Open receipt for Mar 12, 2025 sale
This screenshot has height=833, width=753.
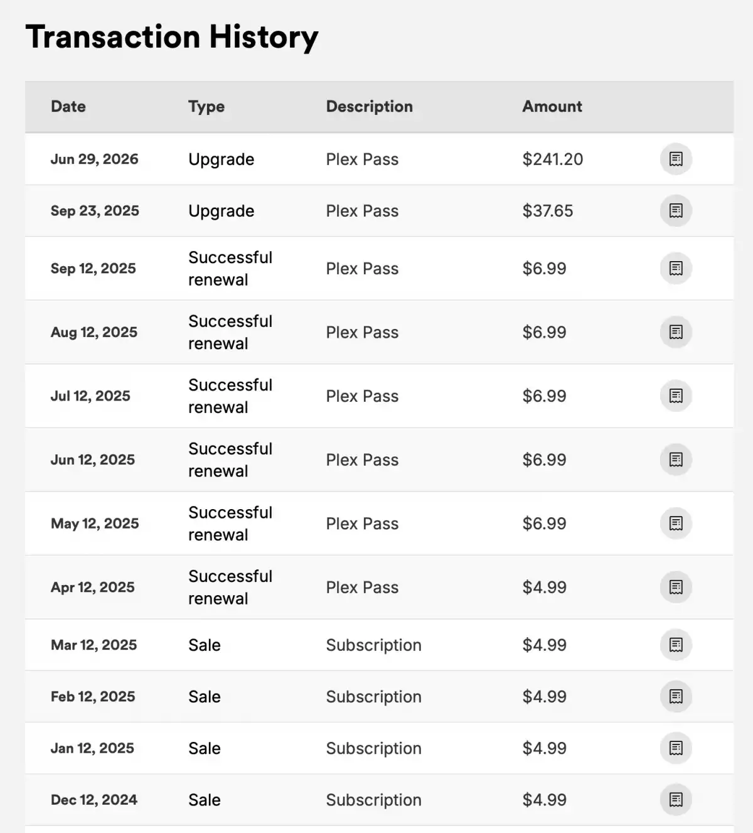(676, 645)
